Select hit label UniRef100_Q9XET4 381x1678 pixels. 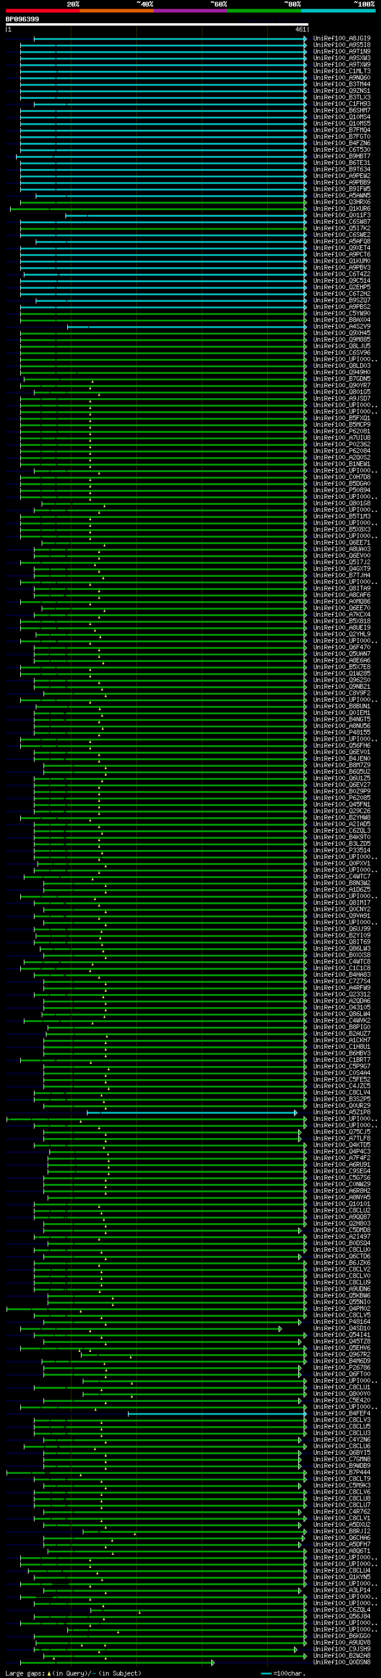pos(341,248)
